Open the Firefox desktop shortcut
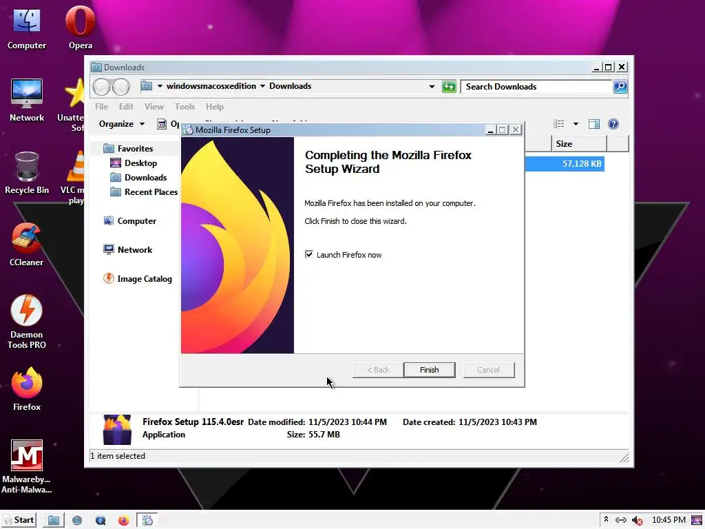 (x=27, y=389)
